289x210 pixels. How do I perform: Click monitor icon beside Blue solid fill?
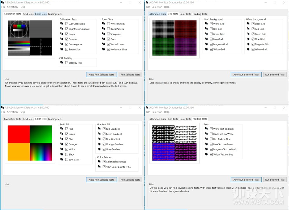[x=62, y=139]
